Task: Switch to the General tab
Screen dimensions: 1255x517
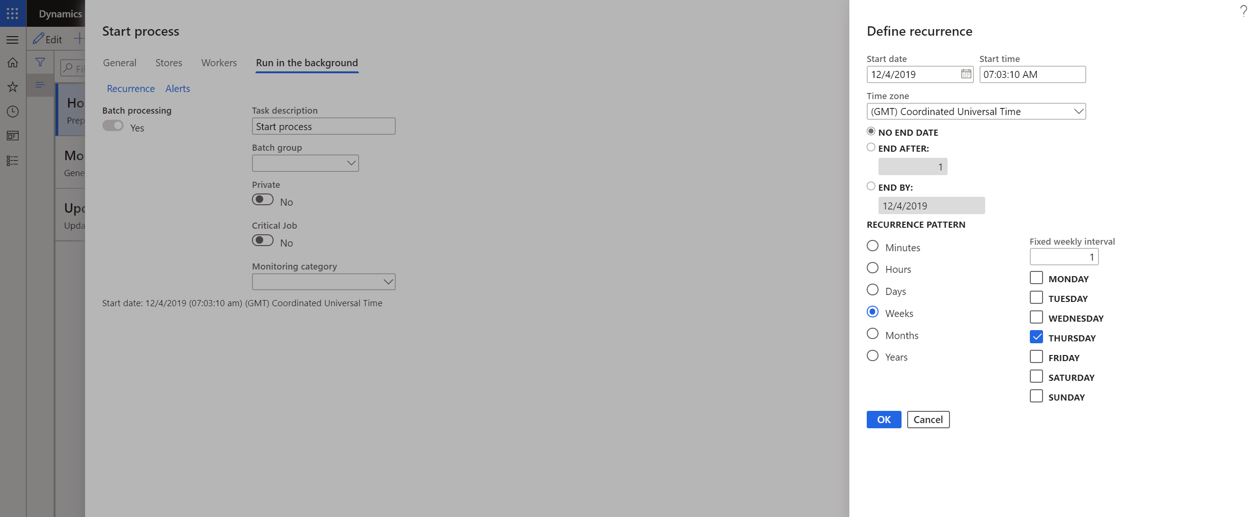Action: [119, 62]
